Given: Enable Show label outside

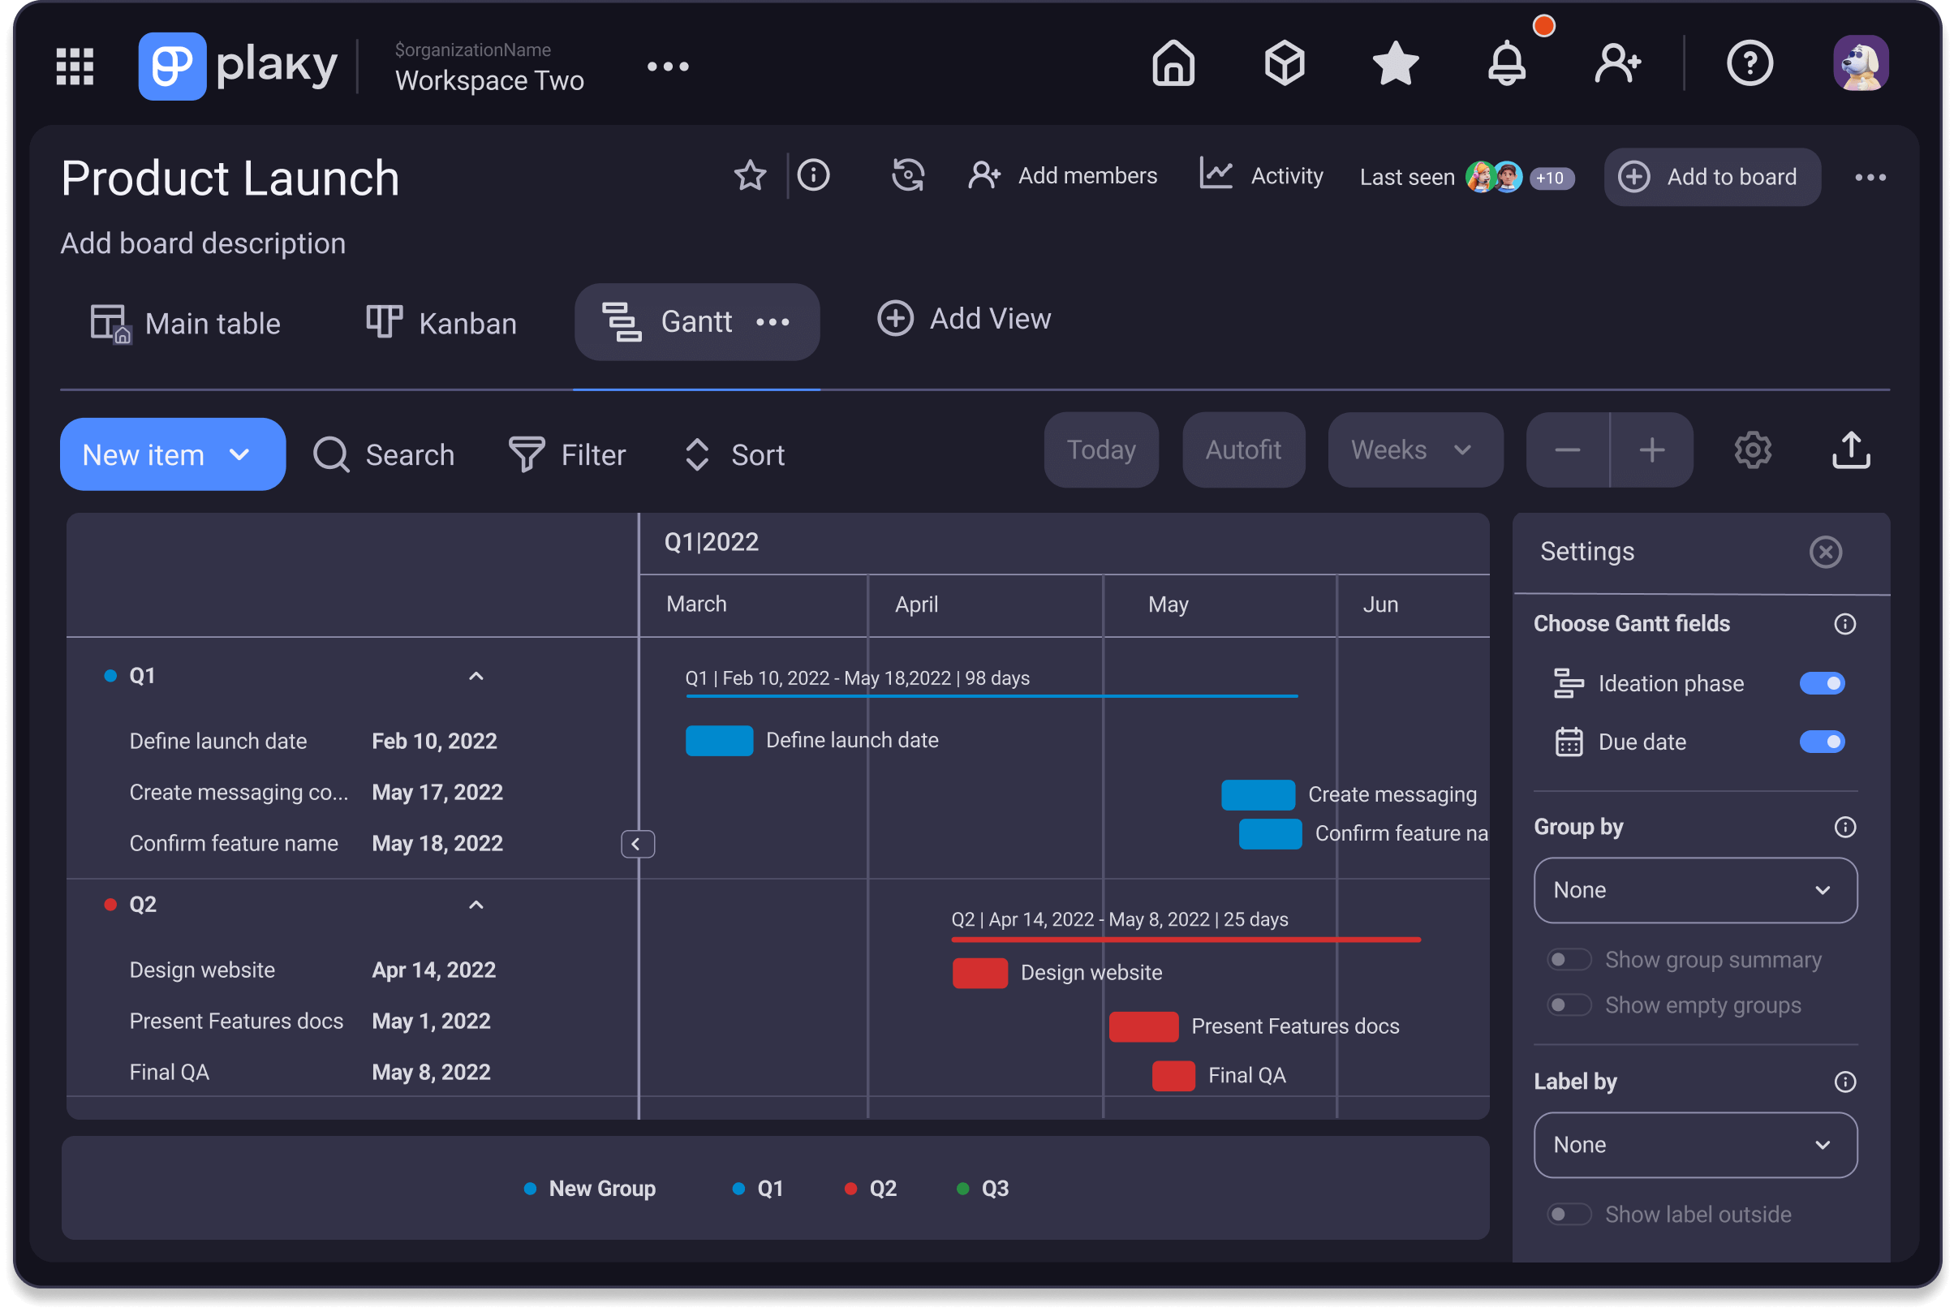Looking at the screenshot, I should coord(1569,1214).
